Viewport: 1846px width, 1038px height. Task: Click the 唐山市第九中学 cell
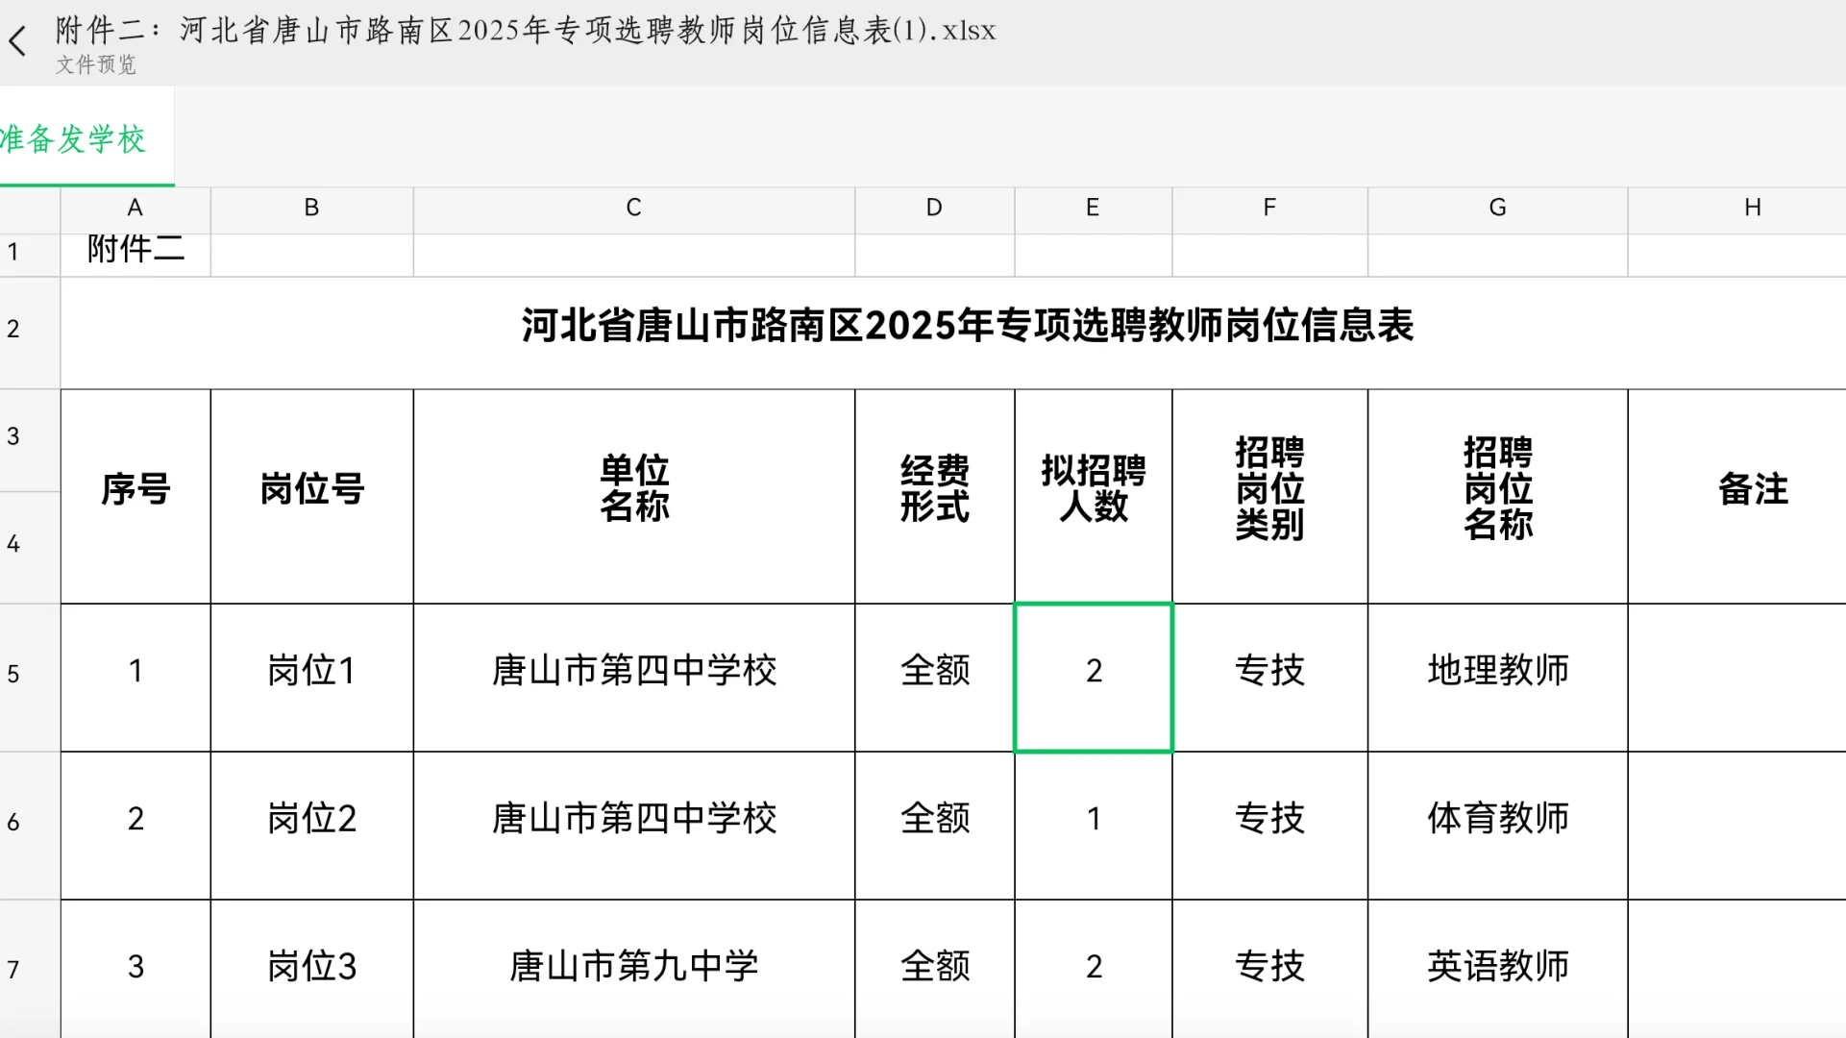[634, 969]
